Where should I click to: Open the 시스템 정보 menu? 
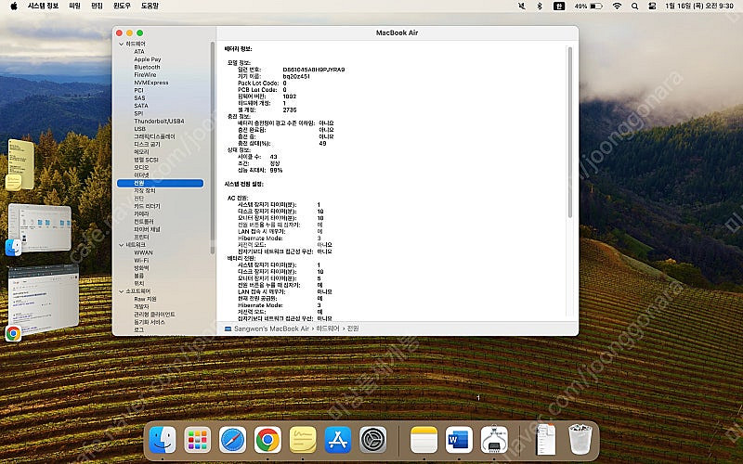(x=43, y=6)
